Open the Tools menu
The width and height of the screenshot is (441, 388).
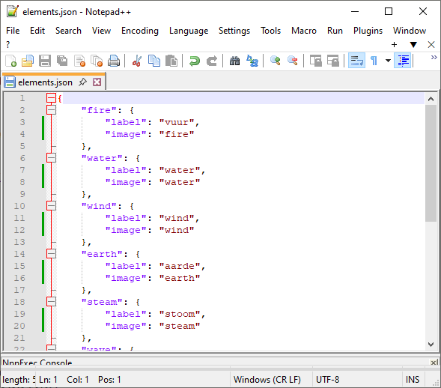(x=270, y=31)
